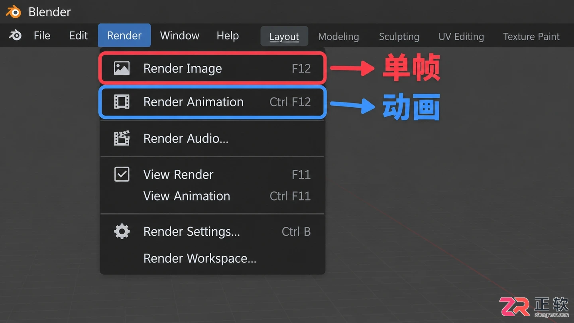Switch to the UV Editing workspace tab
This screenshot has height=323, width=574.
pos(461,37)
